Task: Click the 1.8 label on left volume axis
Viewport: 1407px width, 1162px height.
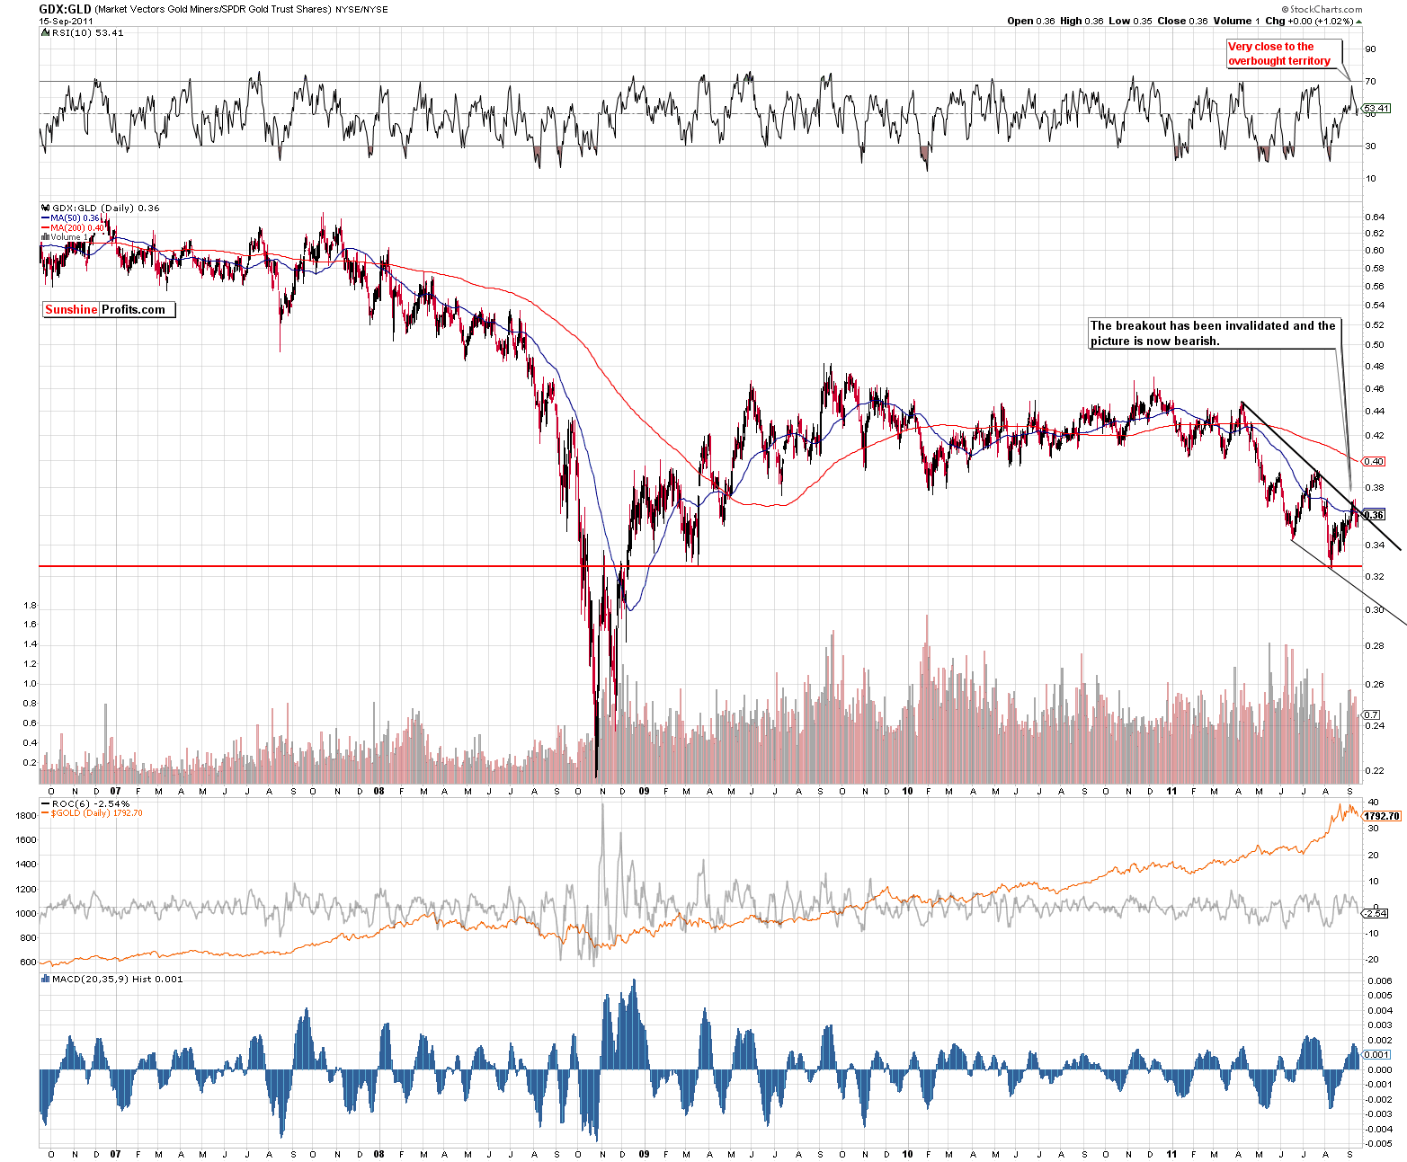Action: [30, 605]
